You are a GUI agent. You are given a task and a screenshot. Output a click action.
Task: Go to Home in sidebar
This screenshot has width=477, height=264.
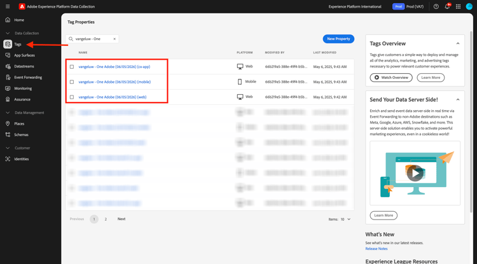(19, 20)
